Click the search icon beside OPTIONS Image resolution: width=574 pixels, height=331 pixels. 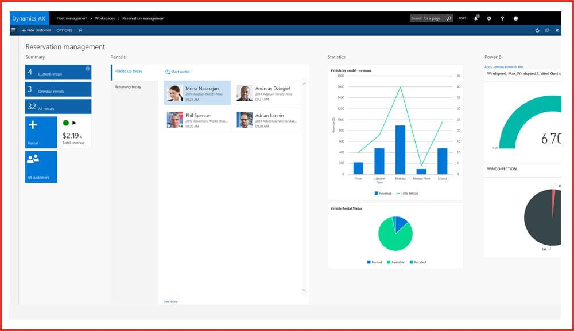(x=80, y=30)
